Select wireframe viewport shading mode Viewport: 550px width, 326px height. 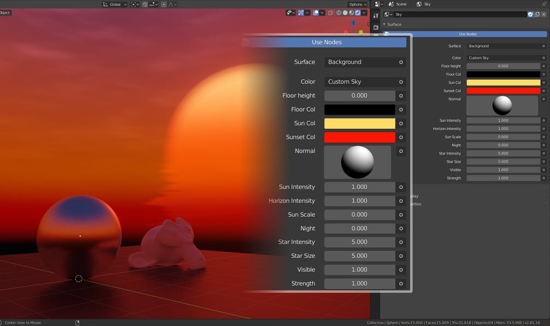click(339, 13)
